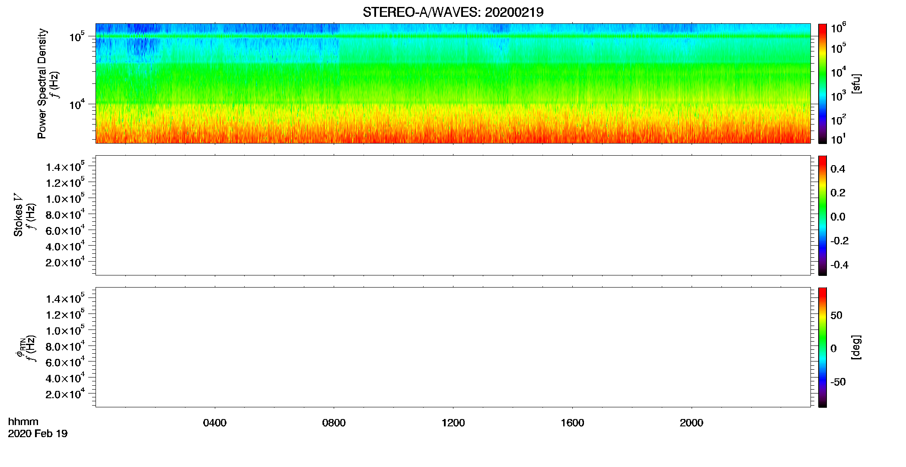This screenshot has width=906, height=467.
Task: Click the 50 value on degree colorbar
Action: pyautogui.click(x=836, y=315)
